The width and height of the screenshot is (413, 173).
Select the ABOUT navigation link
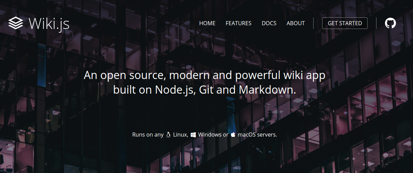295,23
